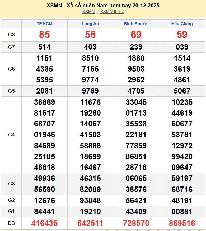Open the Long An results link
Screen dimensions: 206x231
(x=90, y=24)
